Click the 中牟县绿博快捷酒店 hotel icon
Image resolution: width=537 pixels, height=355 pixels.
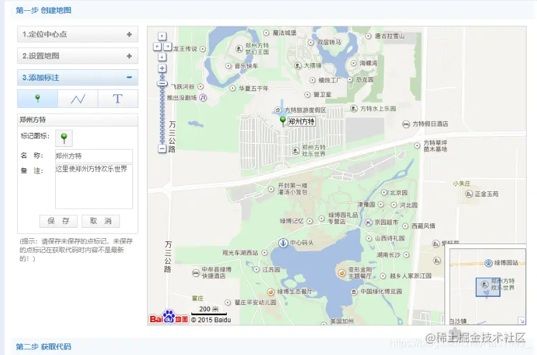coord(195,273)
